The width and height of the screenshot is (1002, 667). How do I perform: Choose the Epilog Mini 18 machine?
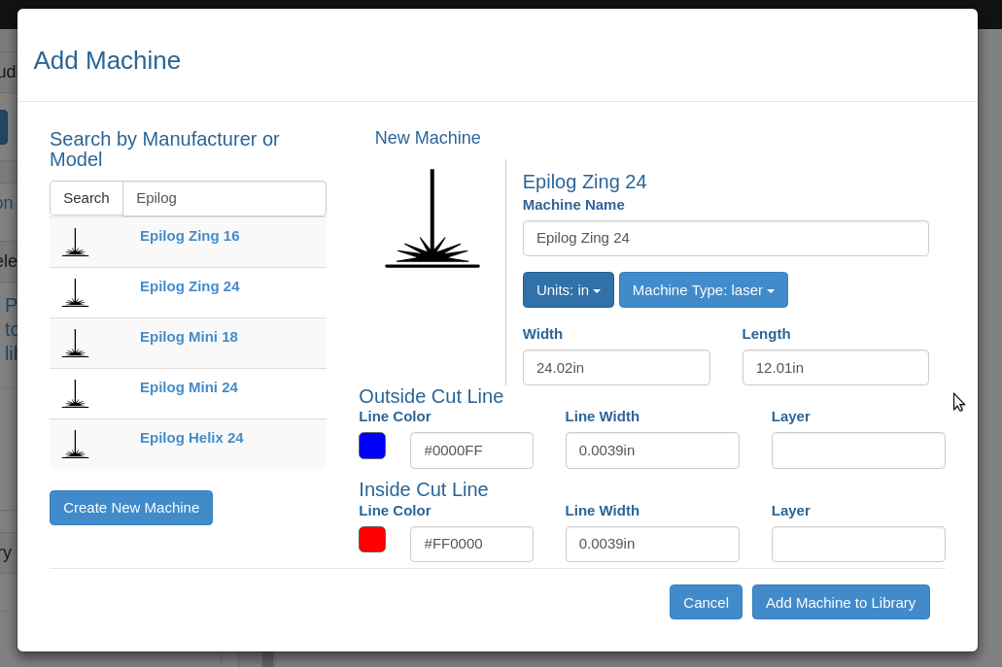(189, 337)
